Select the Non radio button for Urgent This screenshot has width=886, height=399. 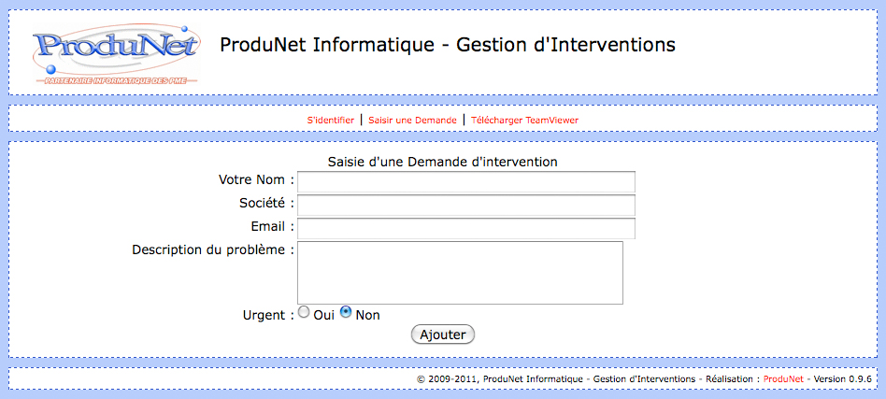(x=346, y=312)
